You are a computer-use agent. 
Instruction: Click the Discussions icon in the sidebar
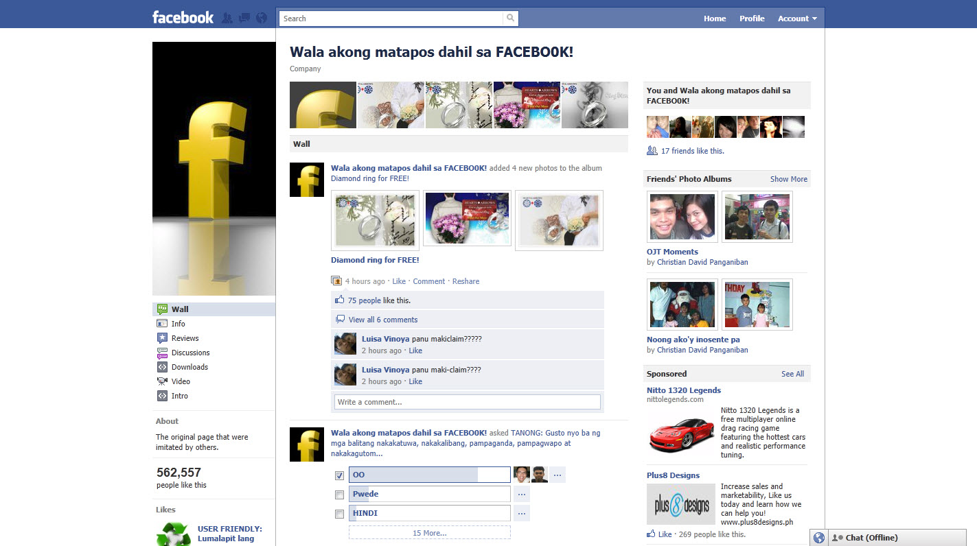(162, 353)
